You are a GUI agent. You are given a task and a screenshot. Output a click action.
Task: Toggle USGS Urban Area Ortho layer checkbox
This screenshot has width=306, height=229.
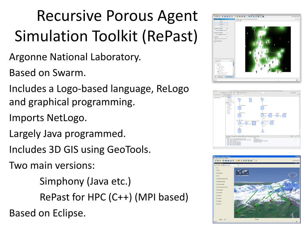tap(217, 187)
